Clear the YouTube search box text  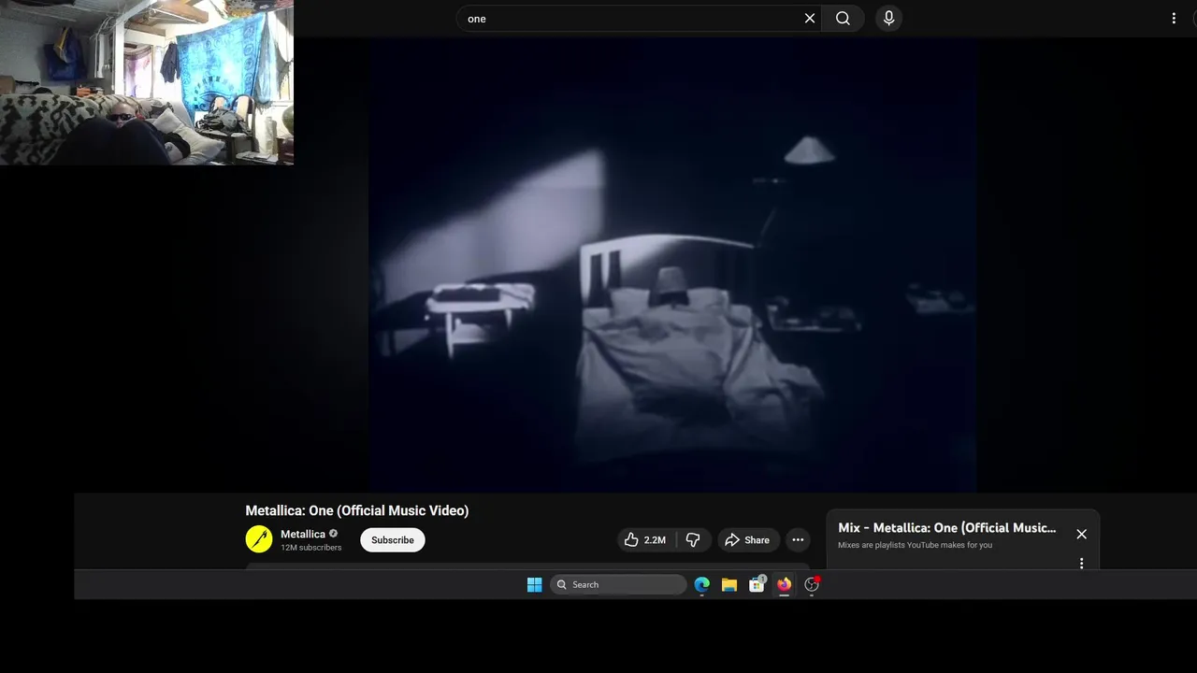(x=810, y=19)
